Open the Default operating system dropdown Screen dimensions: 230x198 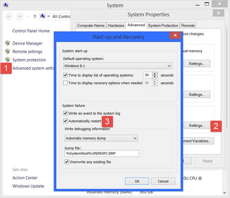coord(118,66)
